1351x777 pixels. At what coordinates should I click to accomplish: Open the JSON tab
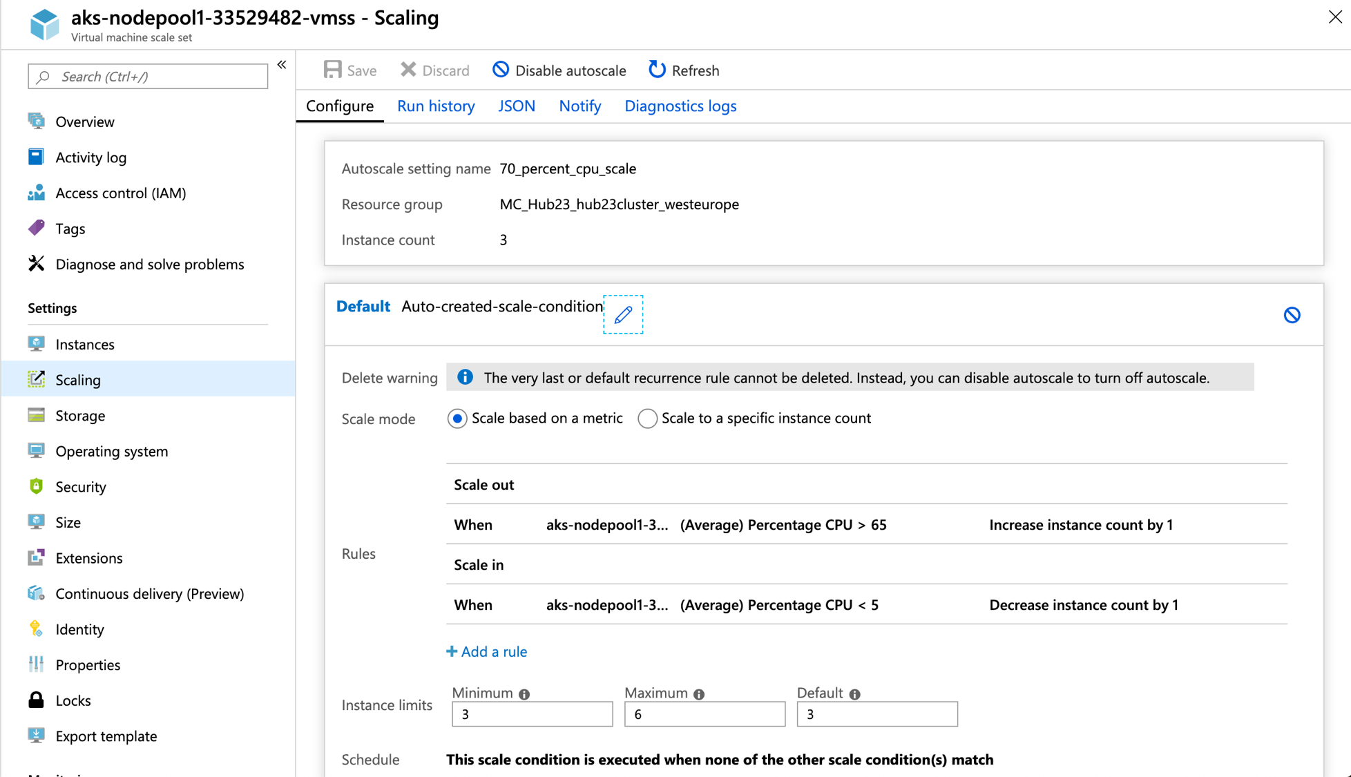[517, 106]
